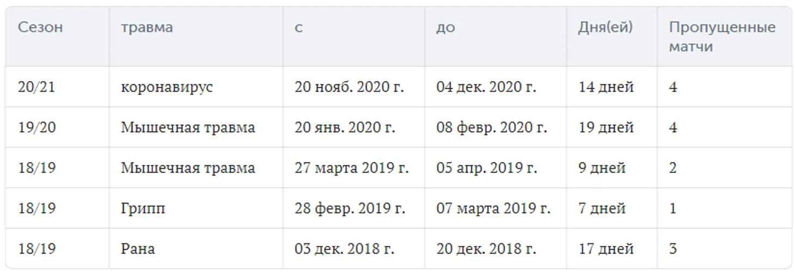Click the 19 дней duration cell
The width and height of the screenshot is (795, 272).
606,127
